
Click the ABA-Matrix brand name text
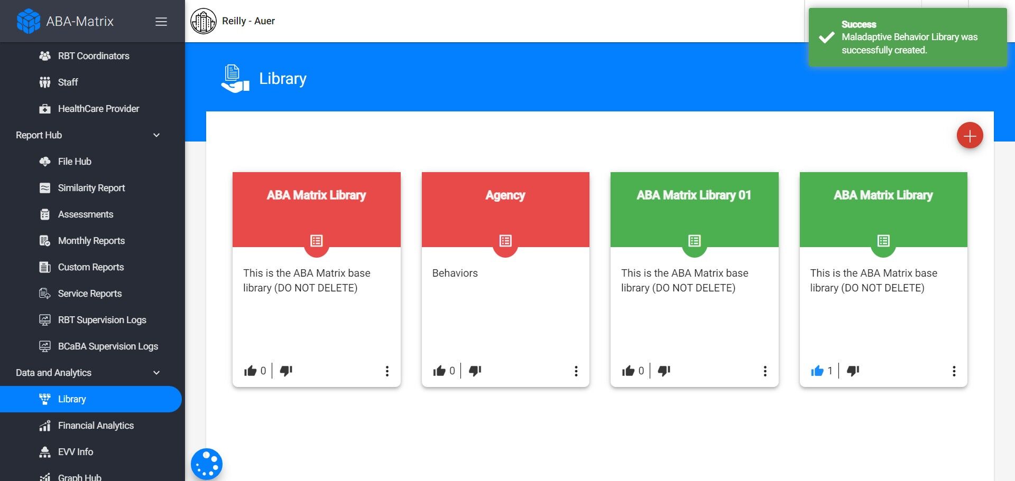tap(80, 21)
